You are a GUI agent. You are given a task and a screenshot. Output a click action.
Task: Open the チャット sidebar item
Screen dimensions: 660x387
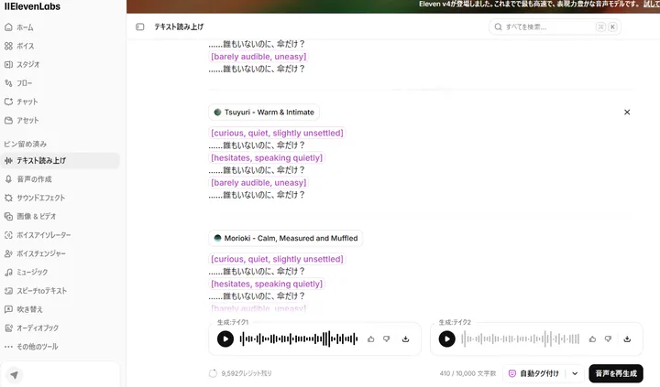(x=60, y=102)
